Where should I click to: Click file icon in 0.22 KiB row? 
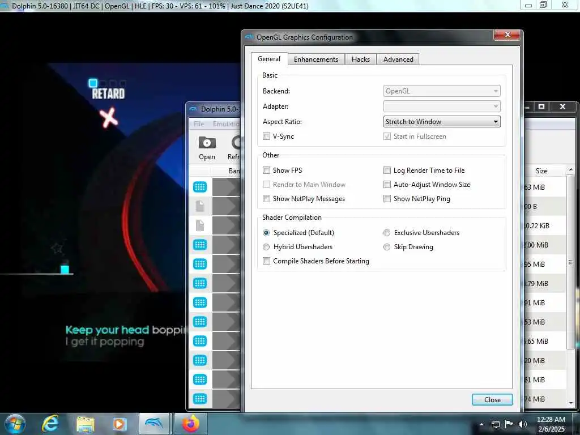coord(200,225)
